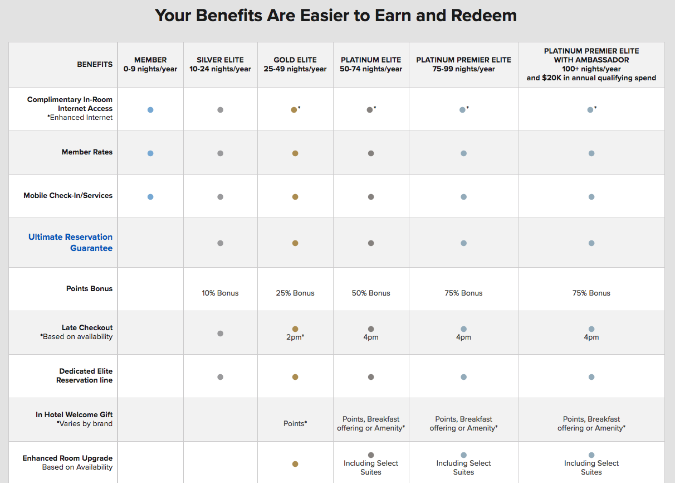Screen dimensions: 675x483
Task: Click the Gold Elite 2pm late checkout text
Action: (x=295, y=337)
